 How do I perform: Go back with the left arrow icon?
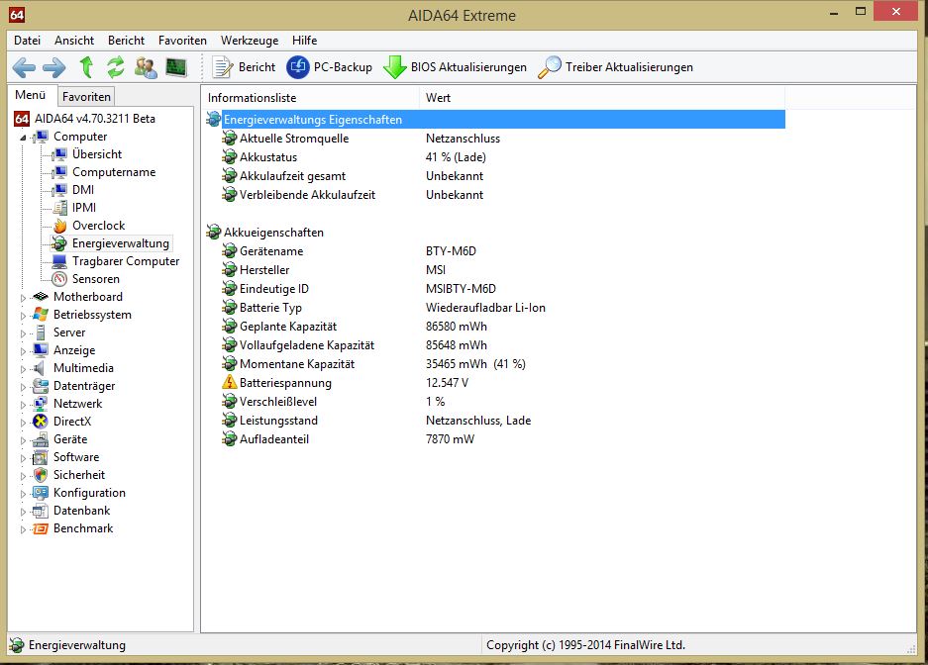[24, 67]
